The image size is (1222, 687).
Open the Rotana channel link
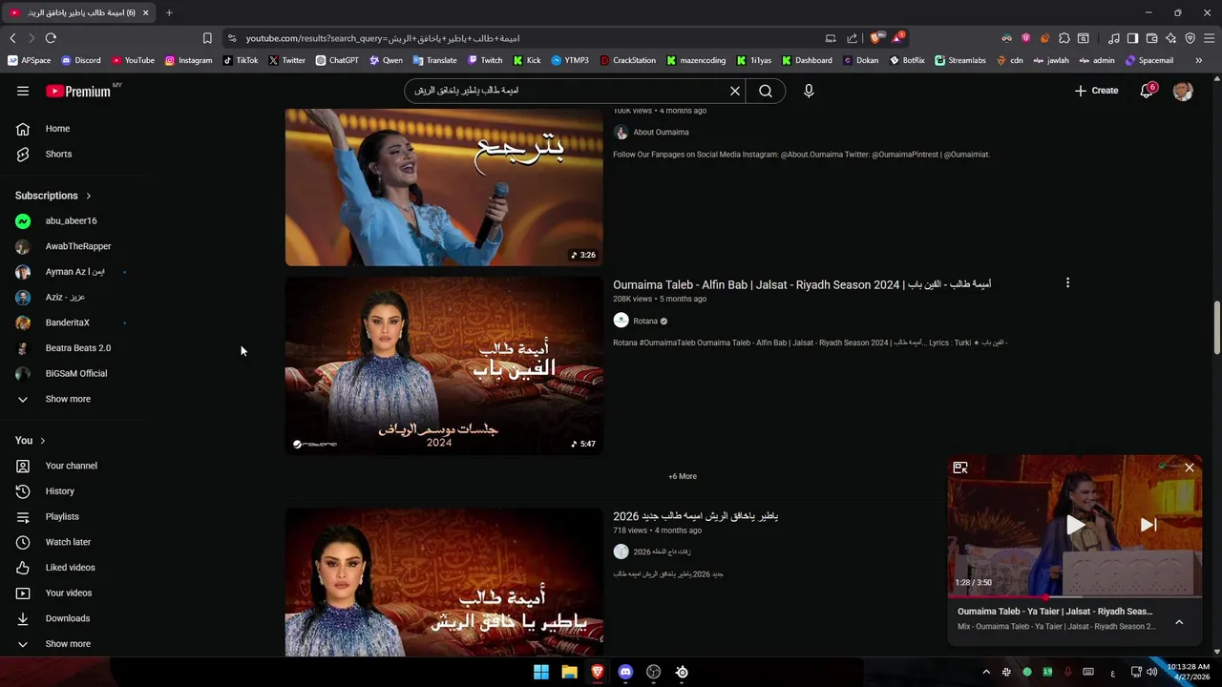tap(645, 321)
